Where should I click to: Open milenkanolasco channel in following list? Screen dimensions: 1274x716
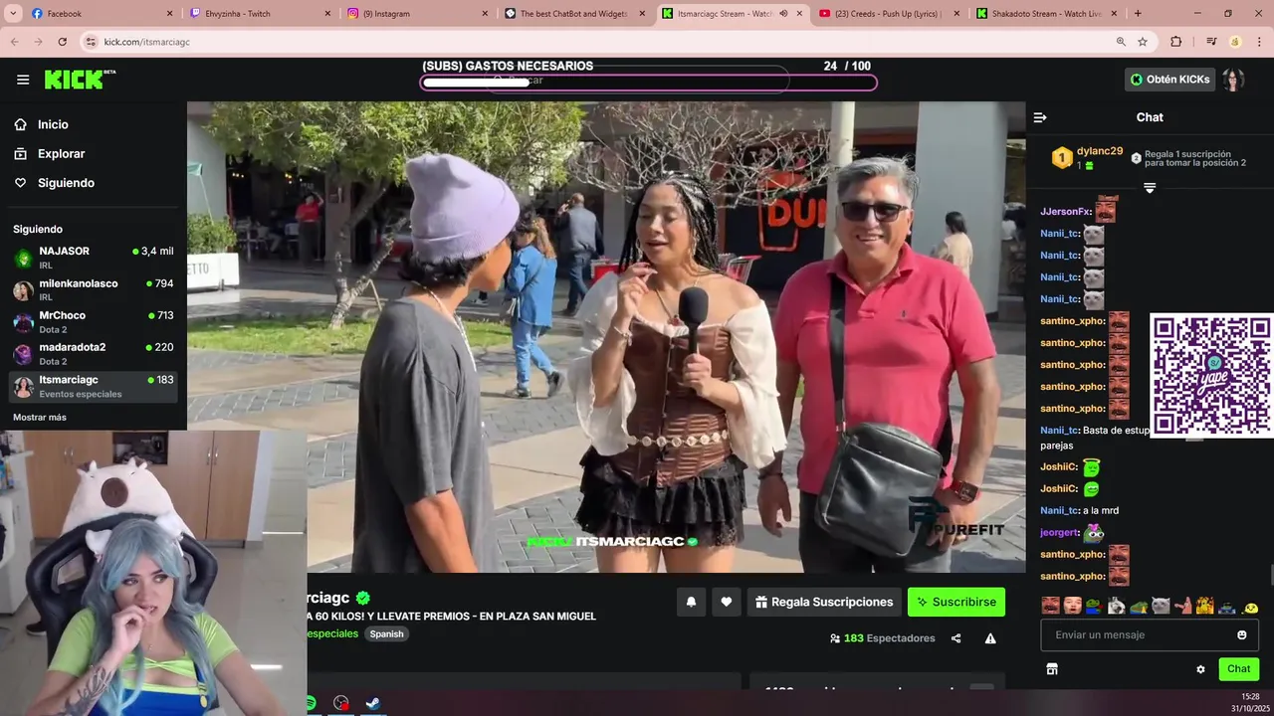(94, 289)
